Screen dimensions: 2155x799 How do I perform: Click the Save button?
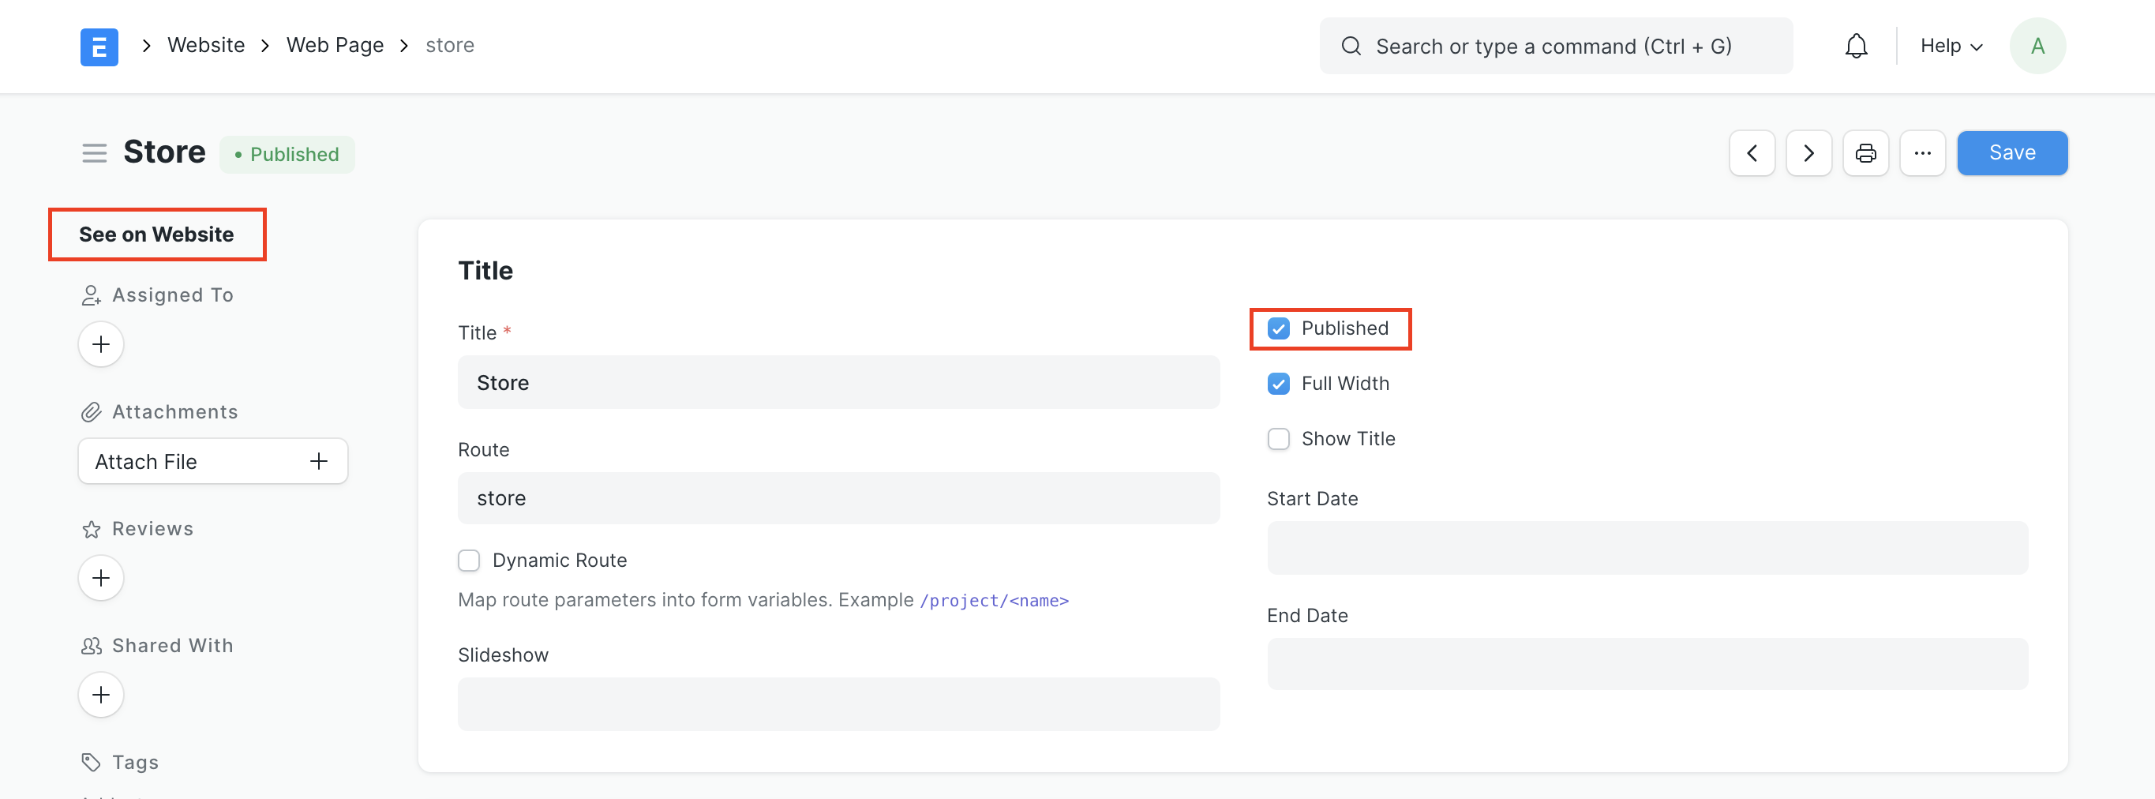(2012, 152)
